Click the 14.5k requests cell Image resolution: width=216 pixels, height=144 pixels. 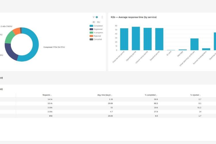50,99
